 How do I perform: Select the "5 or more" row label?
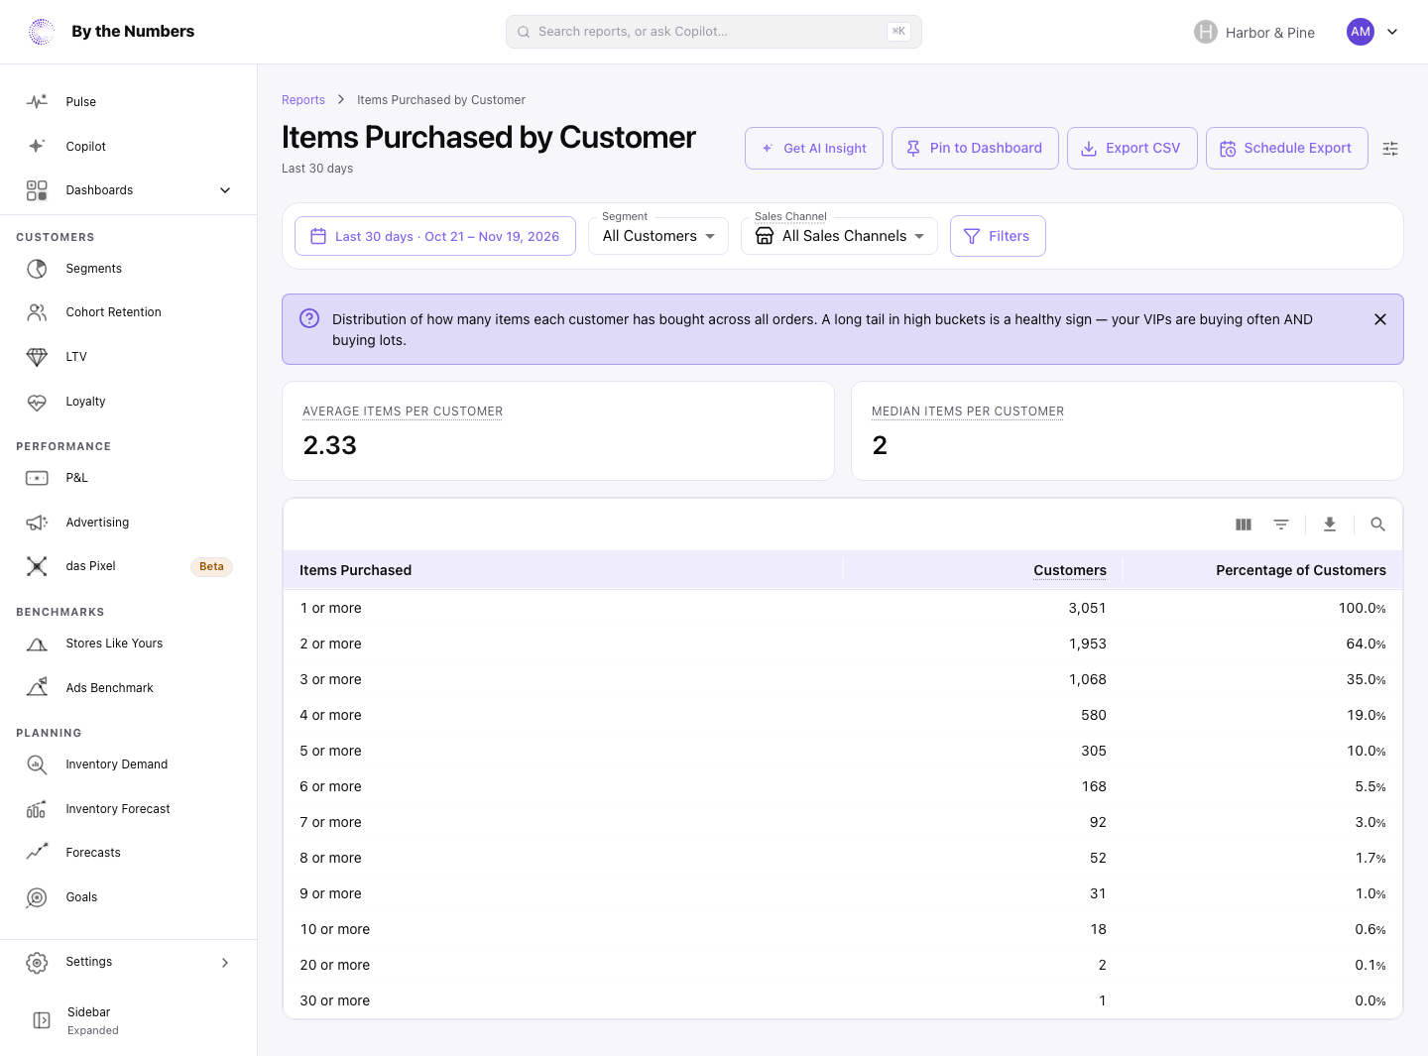click(x=330, y=751)
